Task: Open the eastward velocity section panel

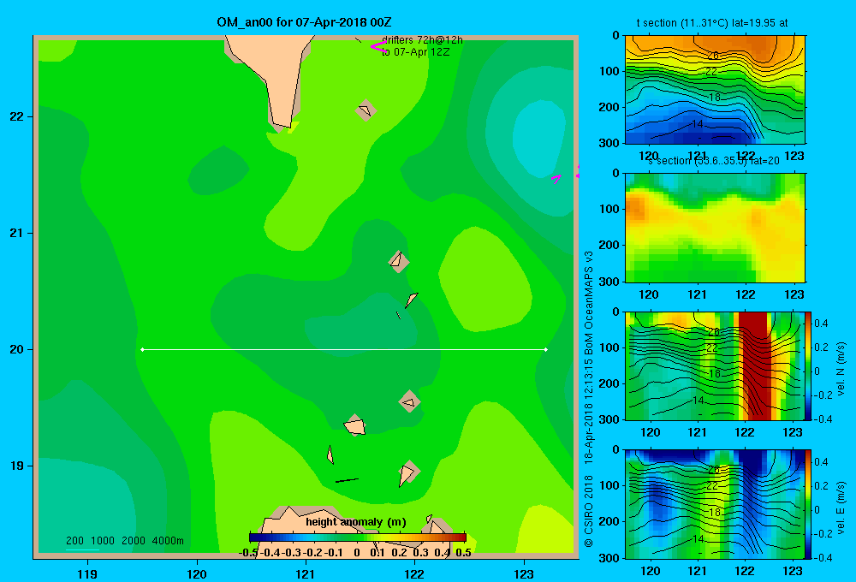Action: 715,504
